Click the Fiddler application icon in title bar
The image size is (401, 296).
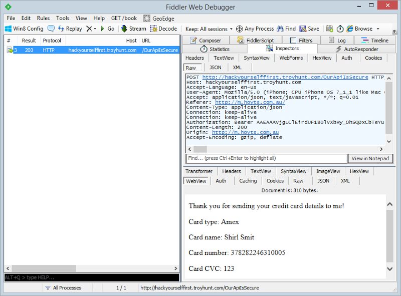click(8, 7)
